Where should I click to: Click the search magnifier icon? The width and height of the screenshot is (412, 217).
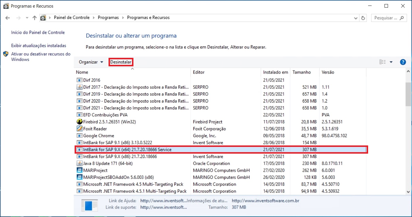click(x=402, y=18)
